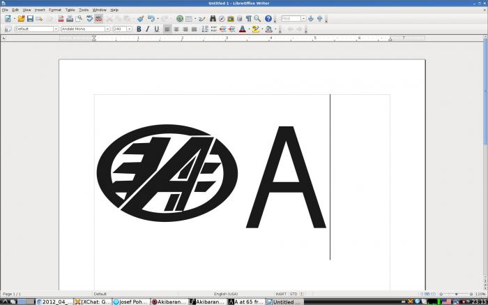Image resolution: width=488 pixels, height=305 pixels.
Task: Open the Insert menu
Action: [x=40, y=10]
